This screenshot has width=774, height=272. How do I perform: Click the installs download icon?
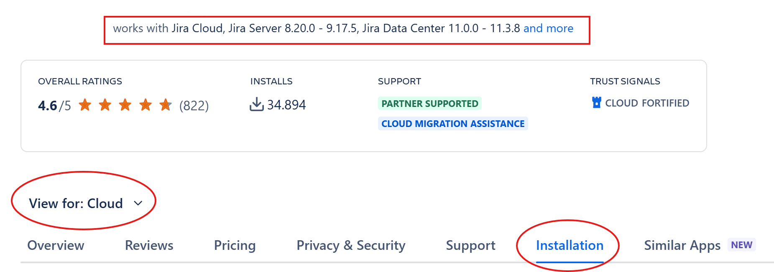click(x=256, y=104)
